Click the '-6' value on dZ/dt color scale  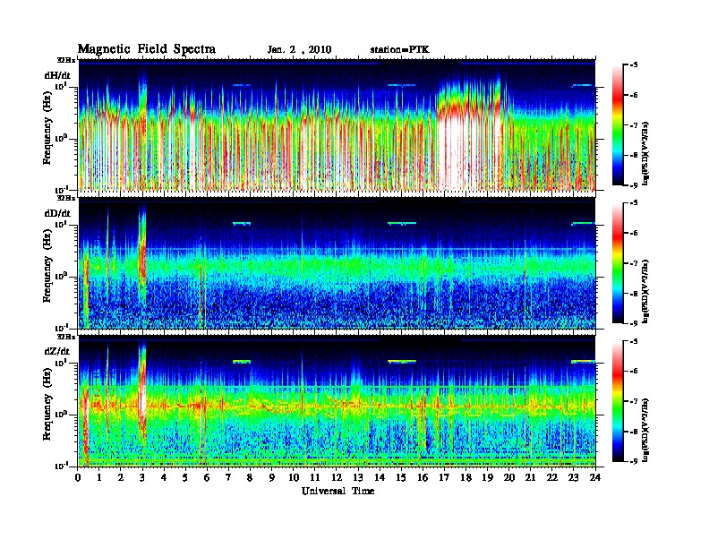click(634, 372)
